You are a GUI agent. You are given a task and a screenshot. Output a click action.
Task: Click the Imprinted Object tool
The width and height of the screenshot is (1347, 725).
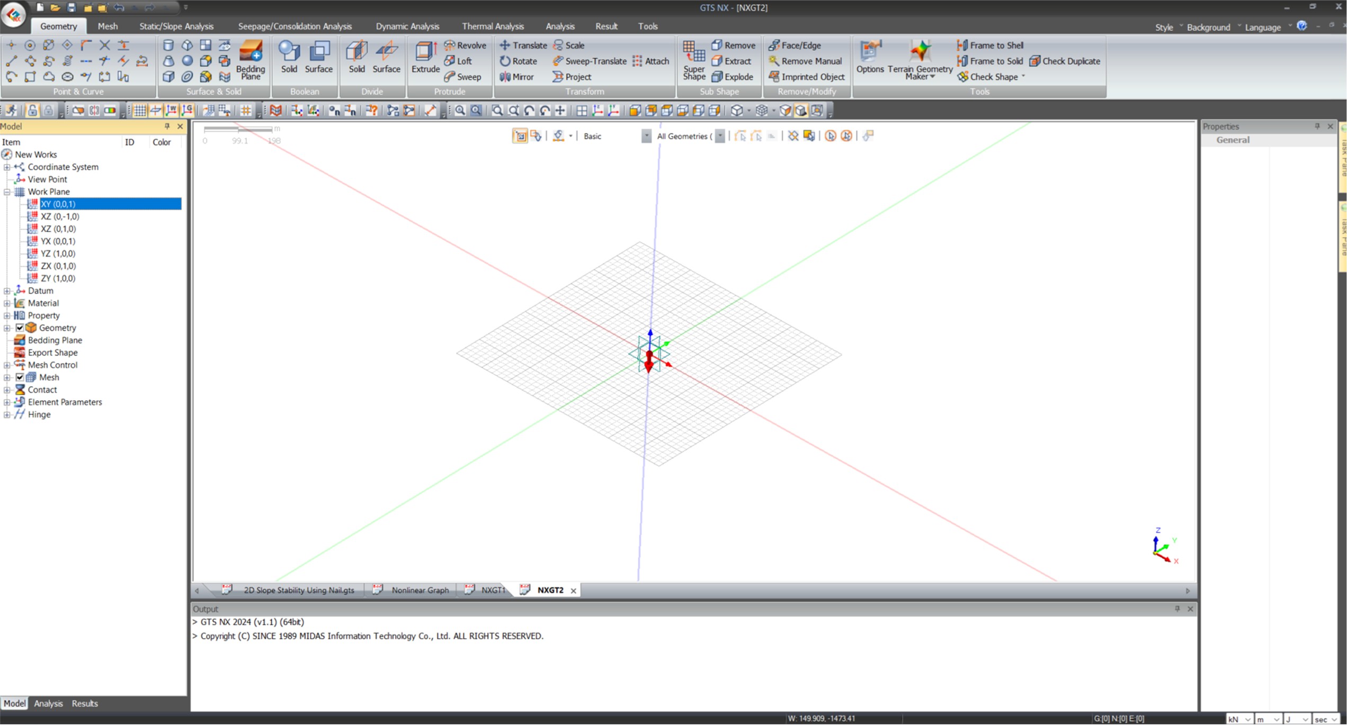[x=807, y=77]
